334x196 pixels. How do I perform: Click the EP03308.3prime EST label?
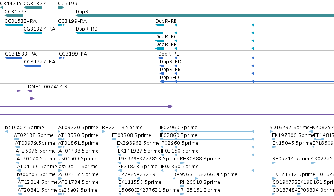131,135
